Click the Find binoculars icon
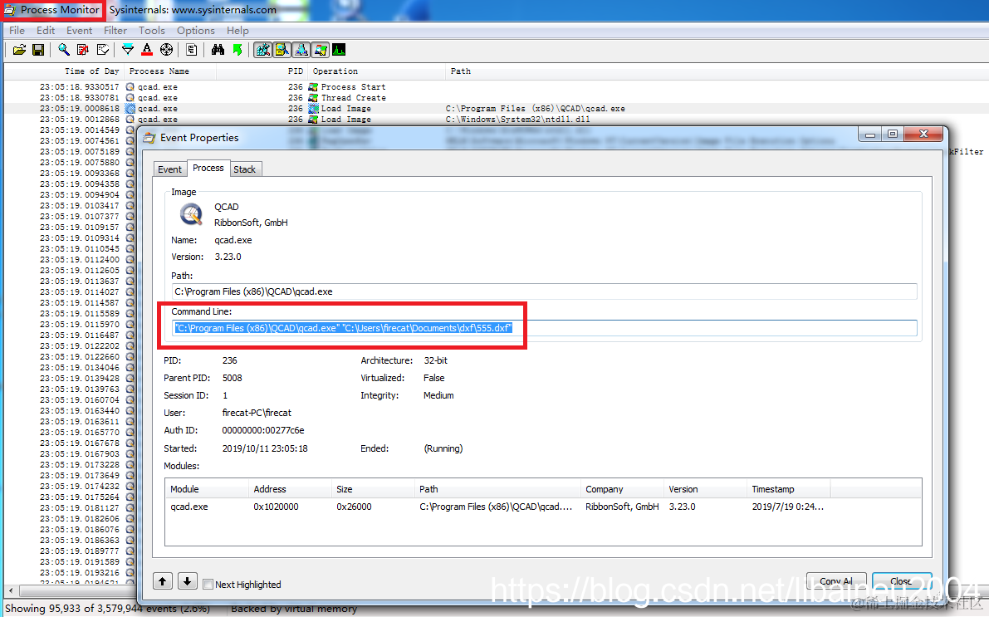 218,50
